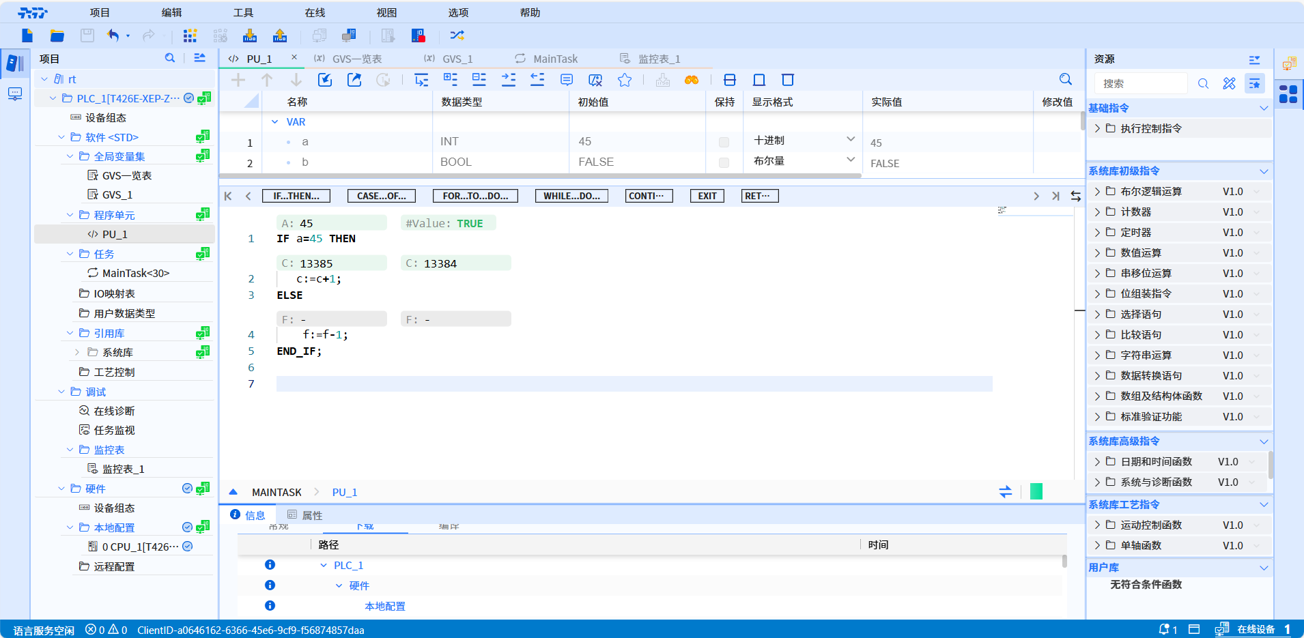Screen dimensions: 1304x638
Task: Insert IF...THEN code snippet
Action: tap(296, 196)
